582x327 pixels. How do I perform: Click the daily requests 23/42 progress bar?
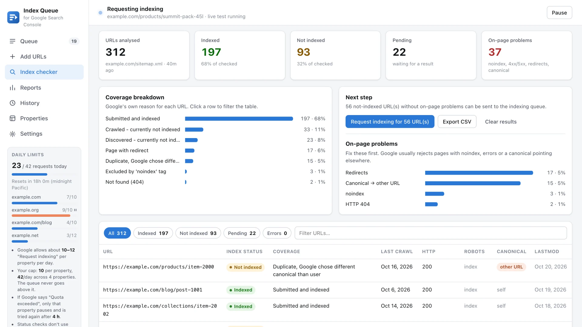(x=44, y=174)
